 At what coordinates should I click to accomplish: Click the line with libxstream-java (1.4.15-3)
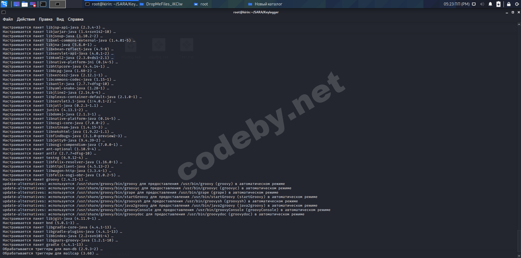click(x=55, y=127)
